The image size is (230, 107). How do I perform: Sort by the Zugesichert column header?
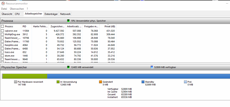(x=57, y=27)
